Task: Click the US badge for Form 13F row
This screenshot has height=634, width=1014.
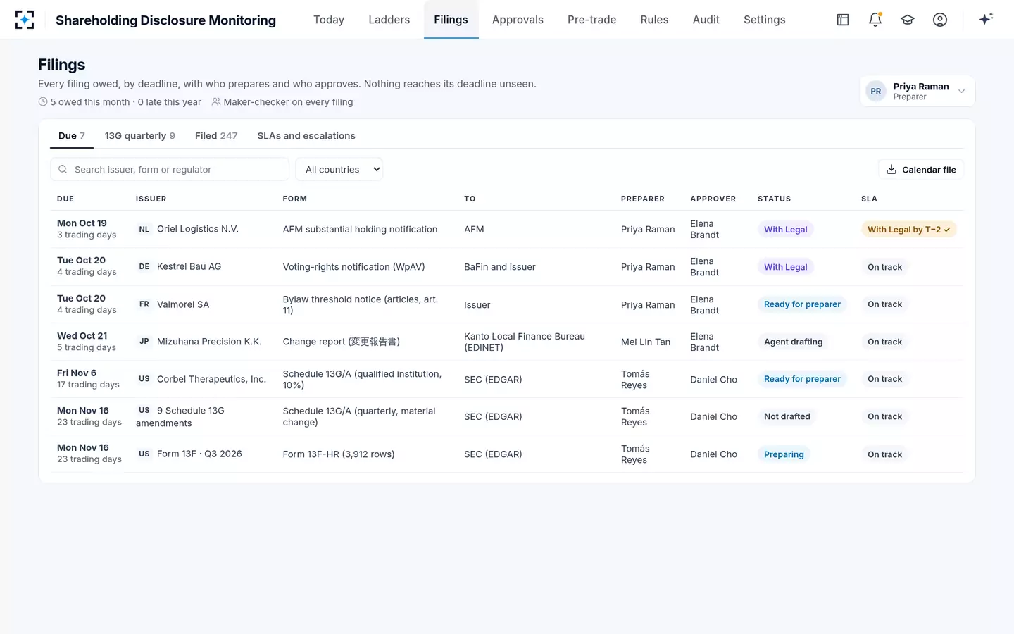Action: 144,454
